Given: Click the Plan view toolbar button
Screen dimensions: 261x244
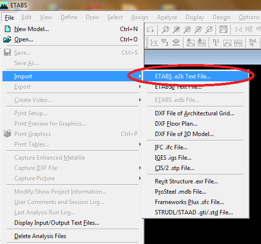Looking at the screenshot, I should (x=249, y=30).
